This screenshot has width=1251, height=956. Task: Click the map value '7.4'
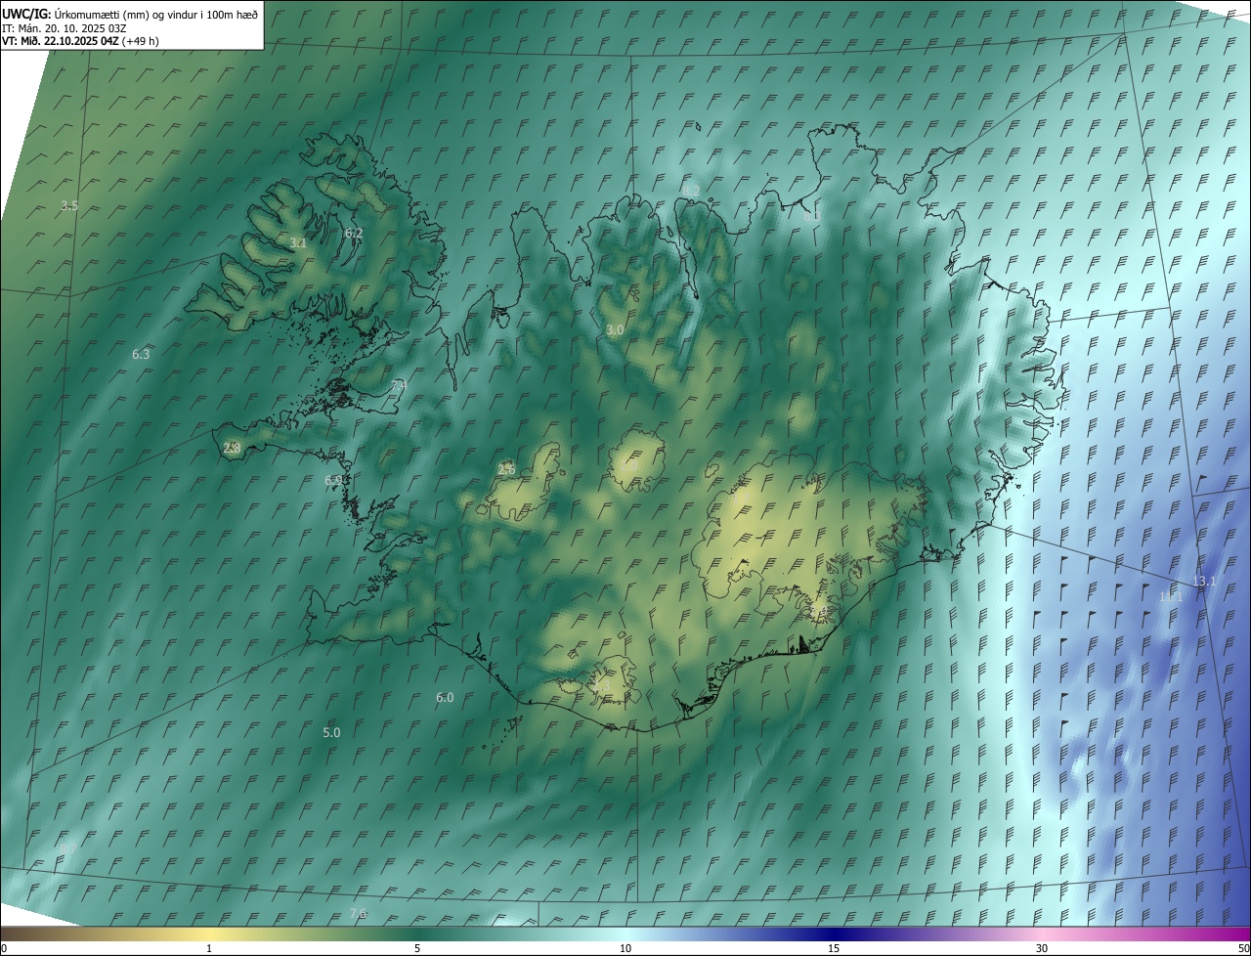click(x=398, y=386)
